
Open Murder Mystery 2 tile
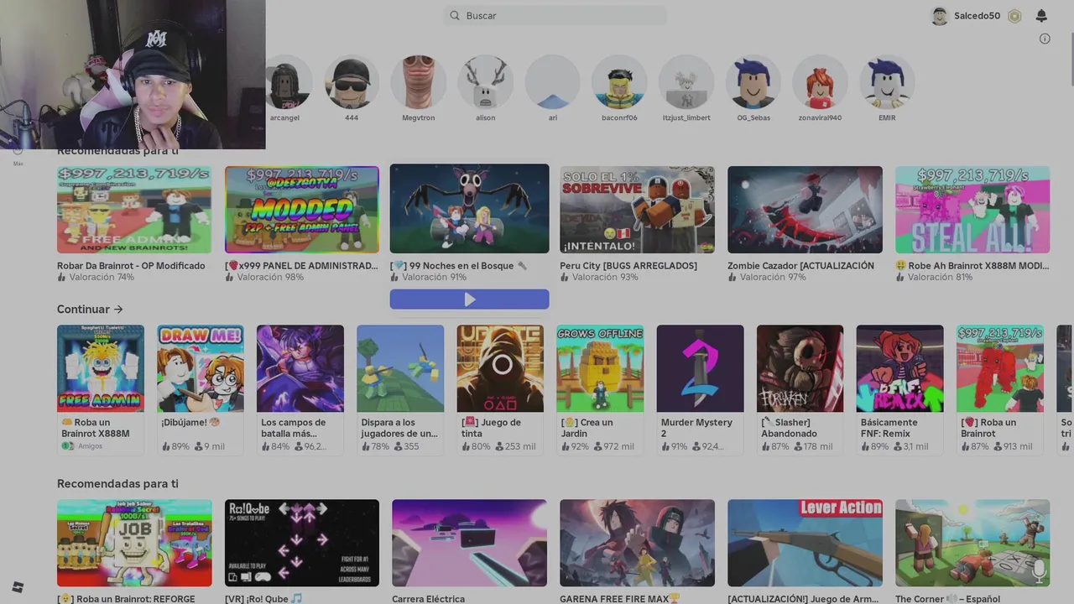pos(700,389)
